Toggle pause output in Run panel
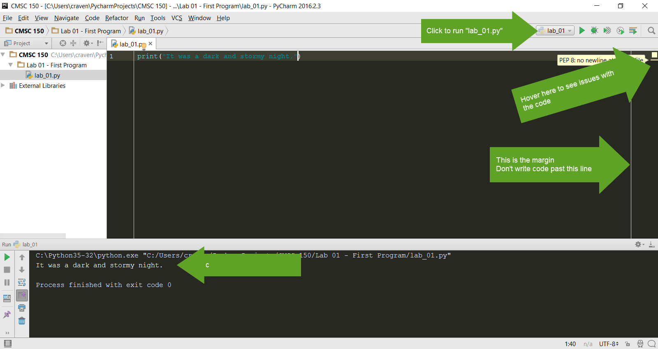This screenshot has height=349, width=658. click(x=7, y=282)
